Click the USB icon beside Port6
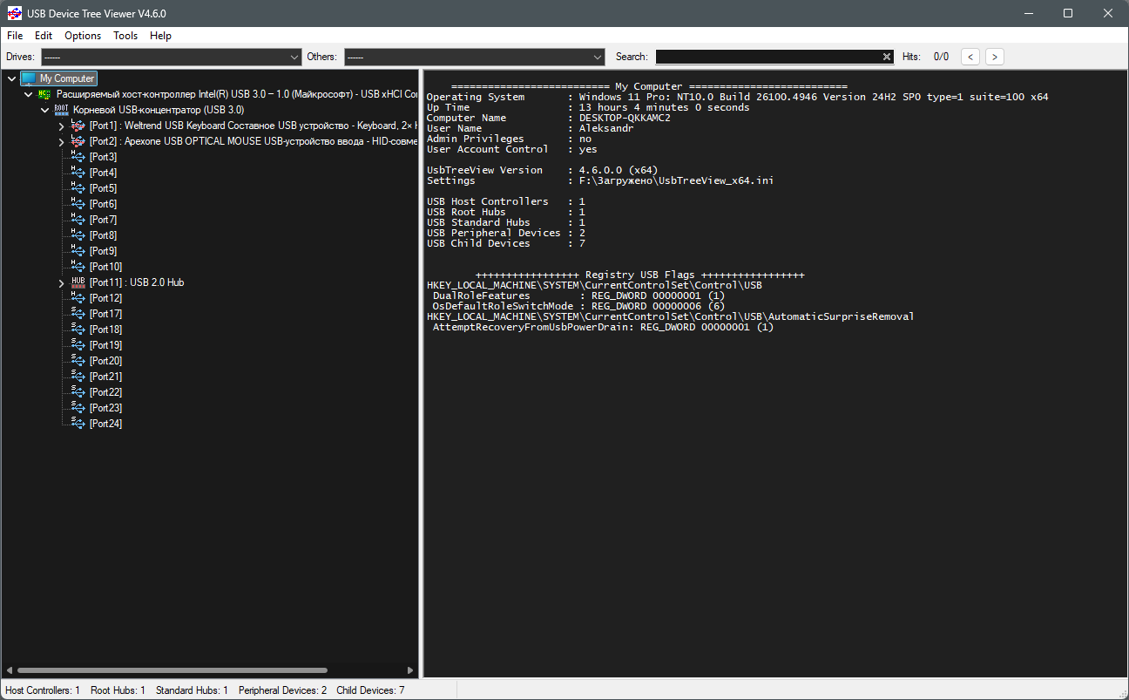Image resolution: width=1129 pixels, height=700 pixels. click(x=78, y=204)
